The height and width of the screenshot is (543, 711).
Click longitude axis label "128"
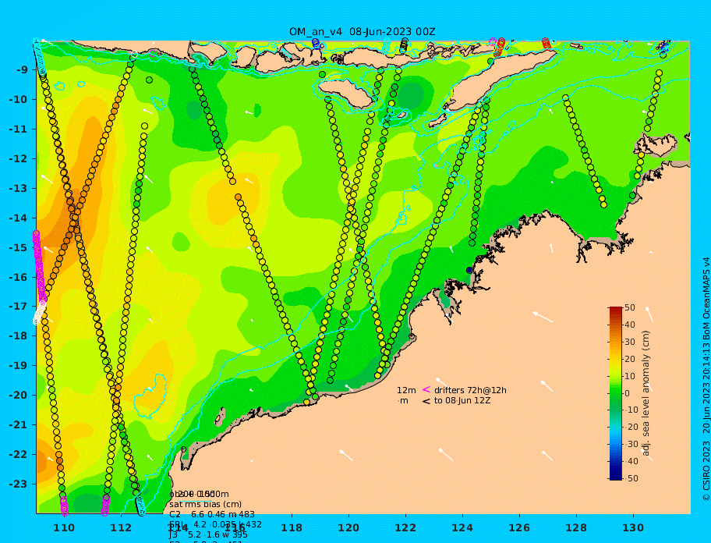(x=576, y=527)
